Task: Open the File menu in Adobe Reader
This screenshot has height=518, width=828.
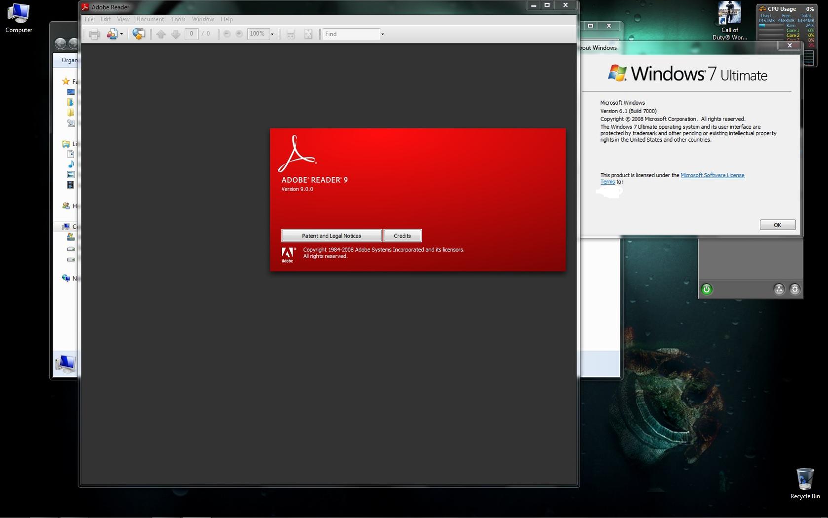Action: (x=89, y=19)
